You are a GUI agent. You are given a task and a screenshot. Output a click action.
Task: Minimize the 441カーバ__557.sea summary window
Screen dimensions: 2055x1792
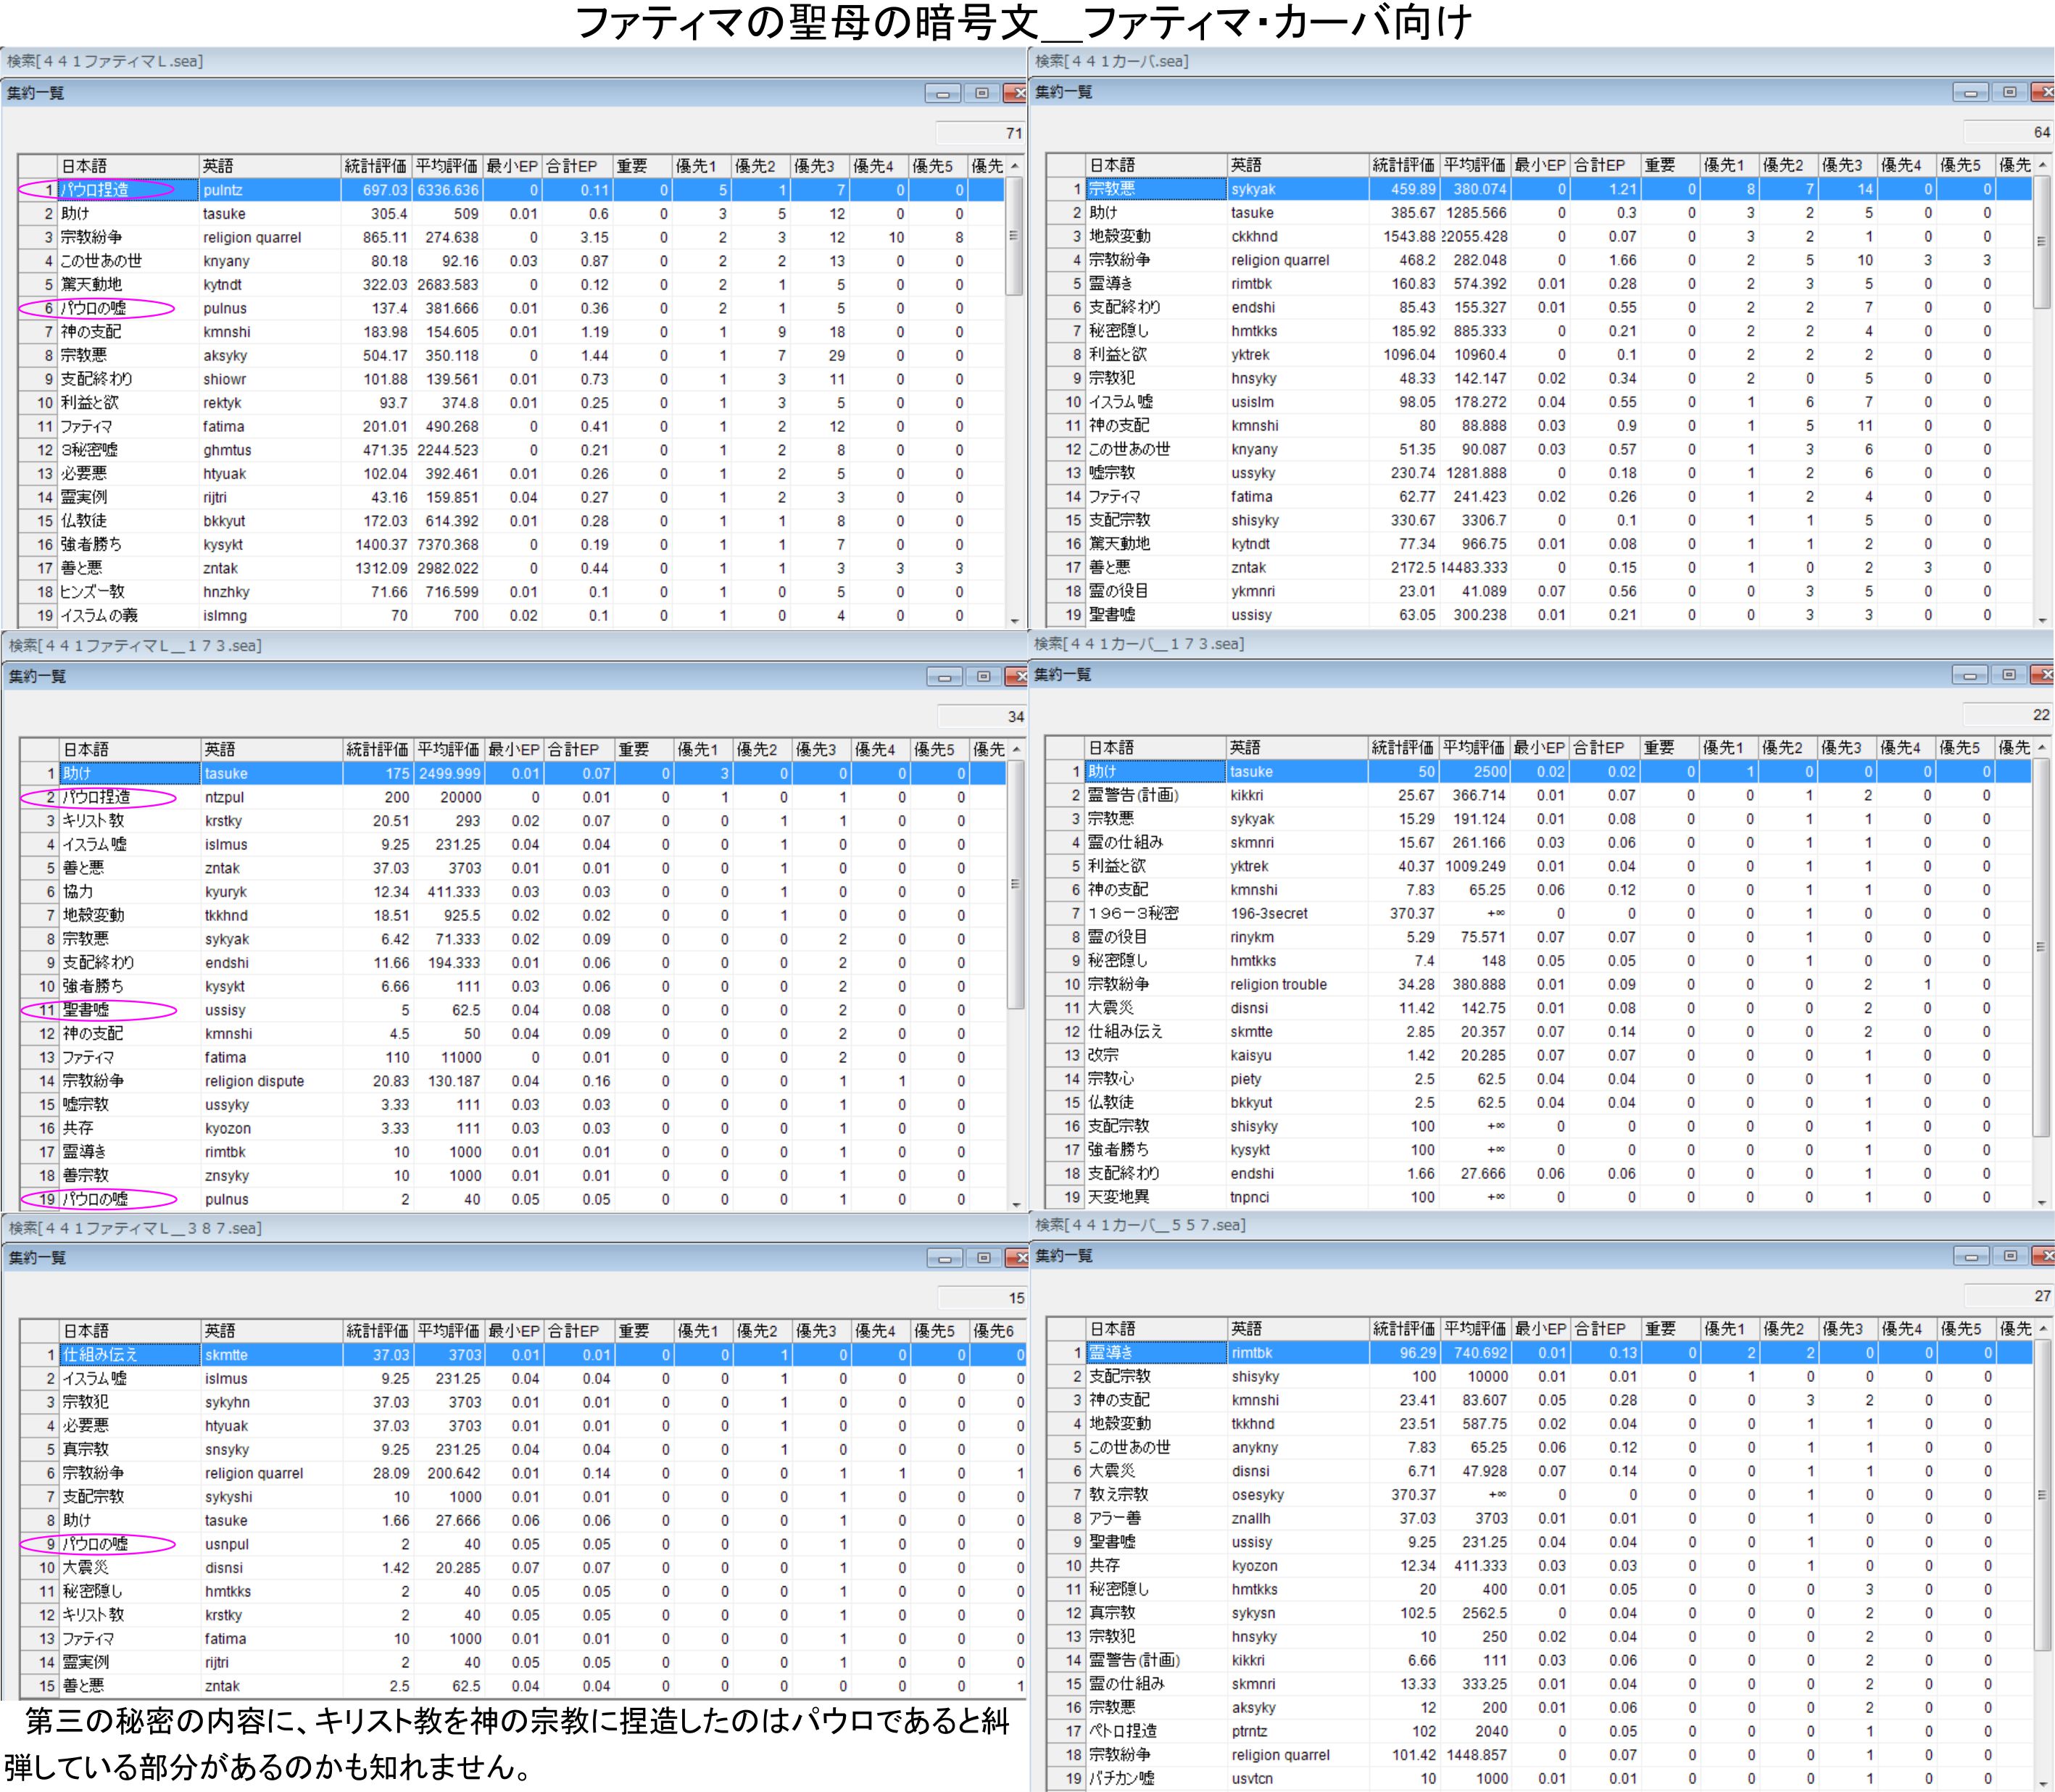pyautogui.click(x=1971, y=1255)
